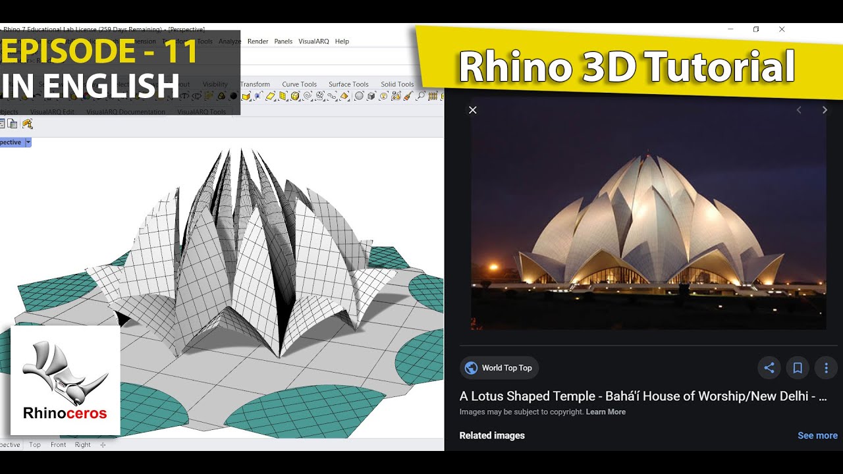Click the yellow open-box extrude icon
The height and width of the screenshot is (474, 843).
pos(246,96)
